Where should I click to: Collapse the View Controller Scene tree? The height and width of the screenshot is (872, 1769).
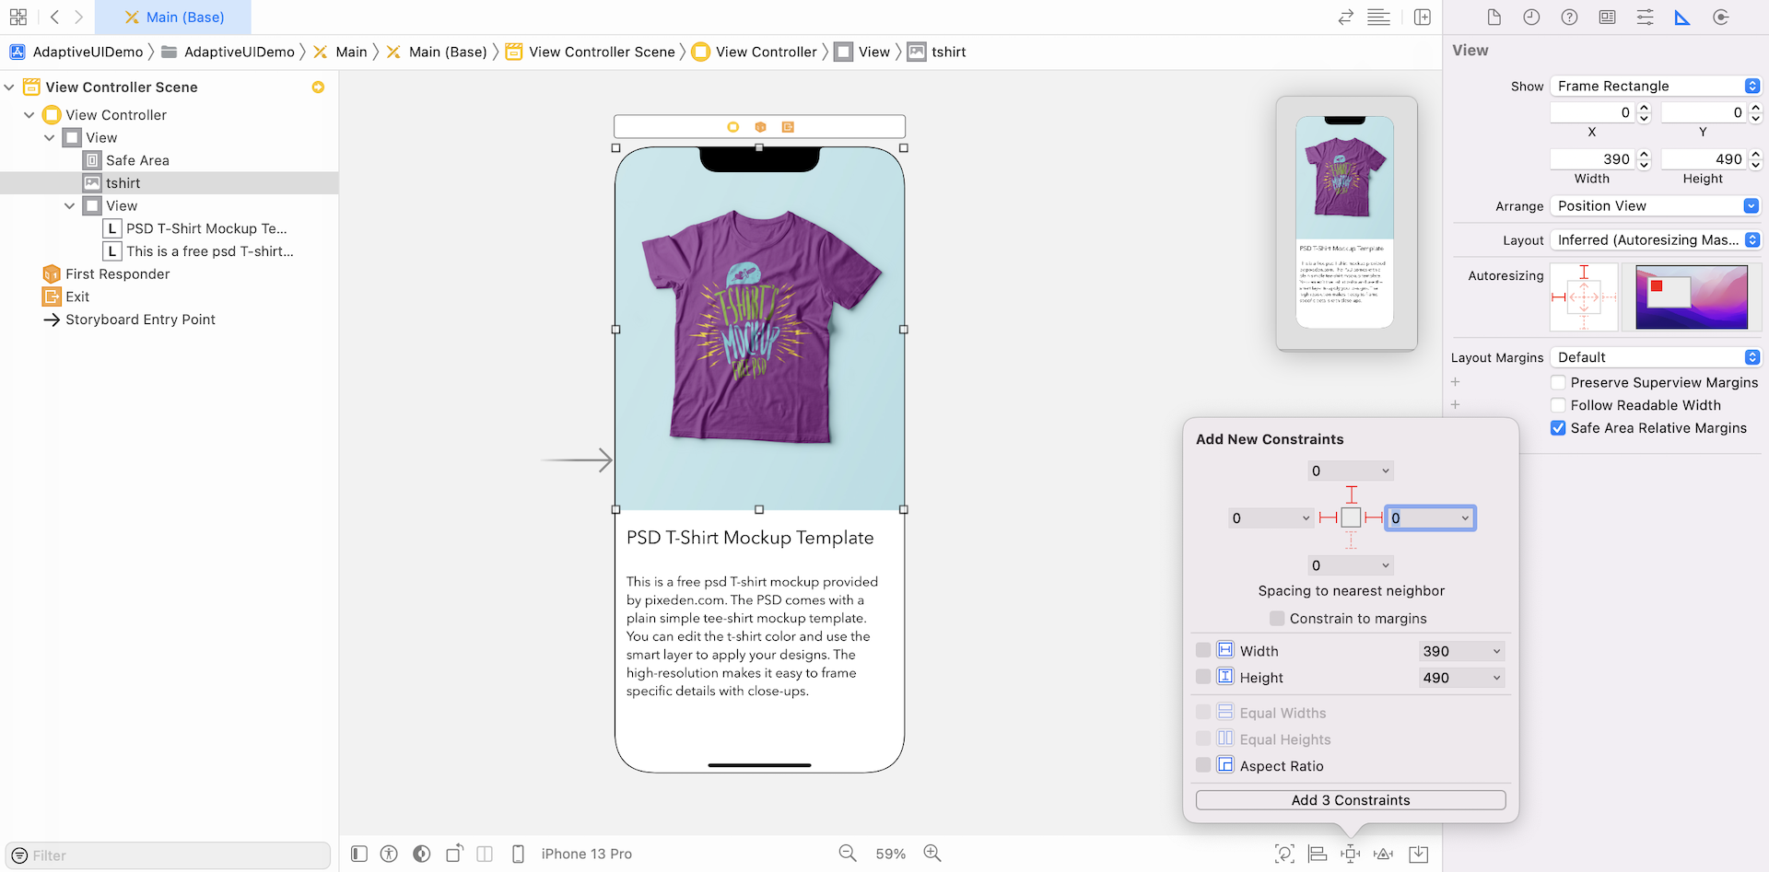point(9,87)
